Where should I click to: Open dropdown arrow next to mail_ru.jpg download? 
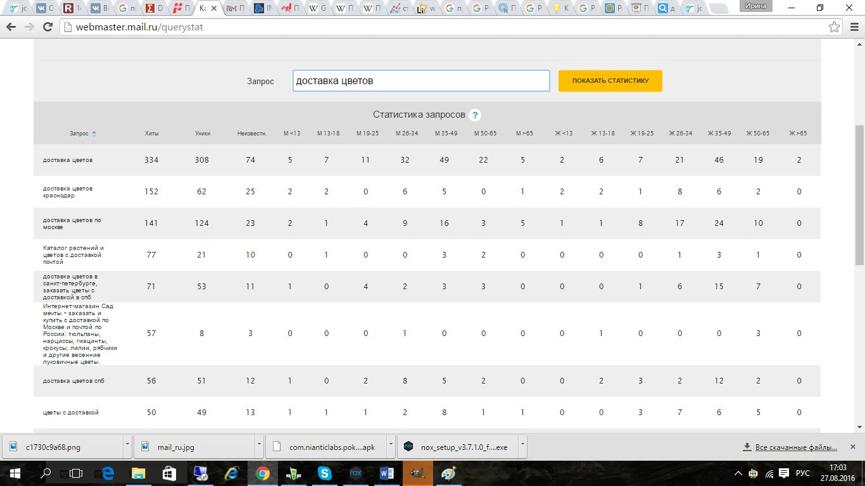(x=259, y=447)
